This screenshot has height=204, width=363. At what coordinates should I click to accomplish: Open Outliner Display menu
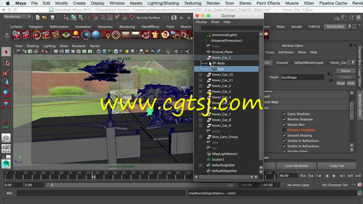tap(201, 22)
